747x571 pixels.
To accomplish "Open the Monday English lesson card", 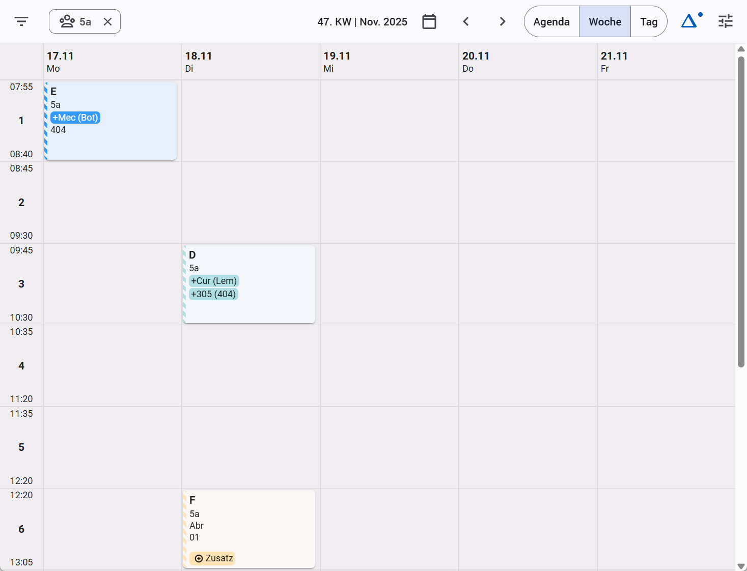I will coord(110,121).
